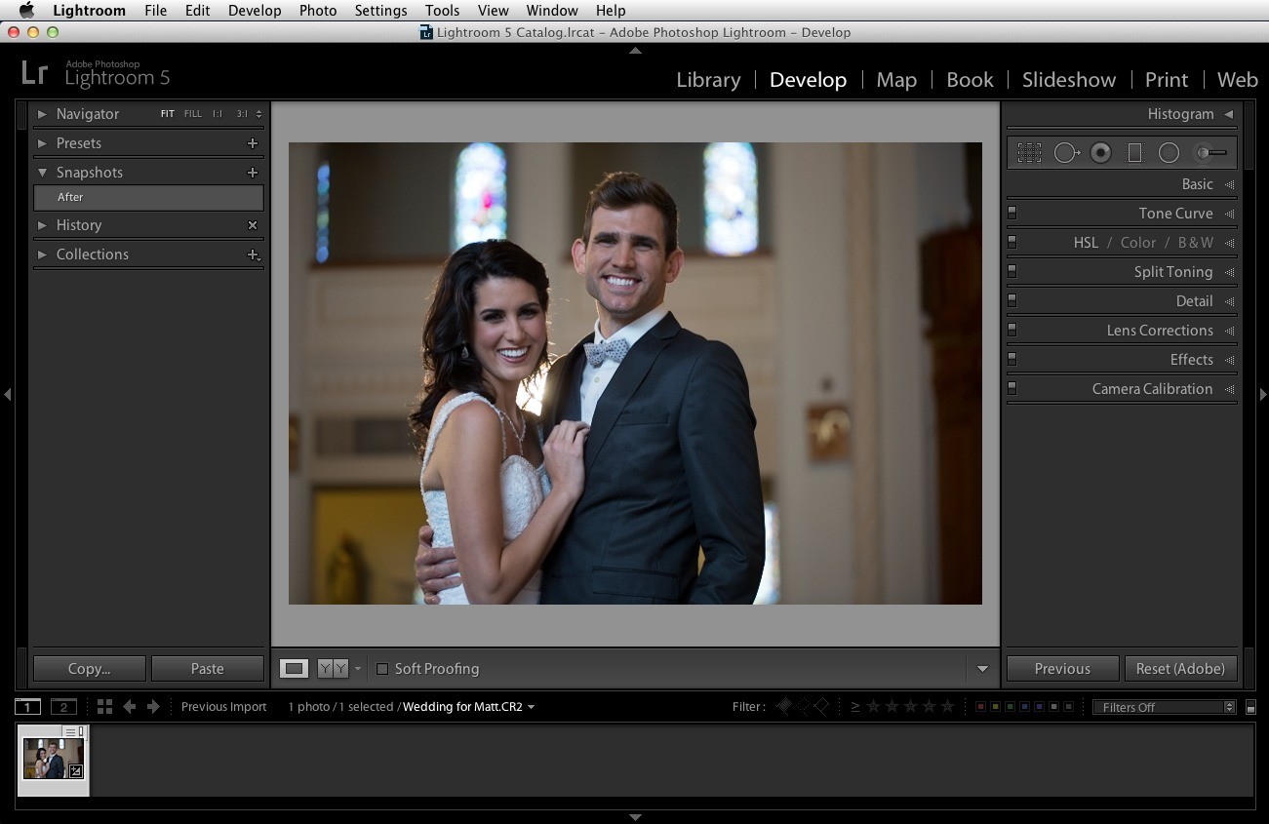Toggle the Tone Curve panel switch

pos(1012,212)
